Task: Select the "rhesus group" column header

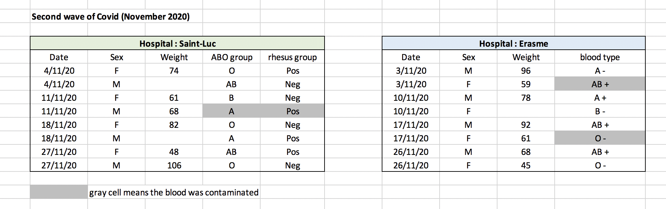Action: pos(292,57)
